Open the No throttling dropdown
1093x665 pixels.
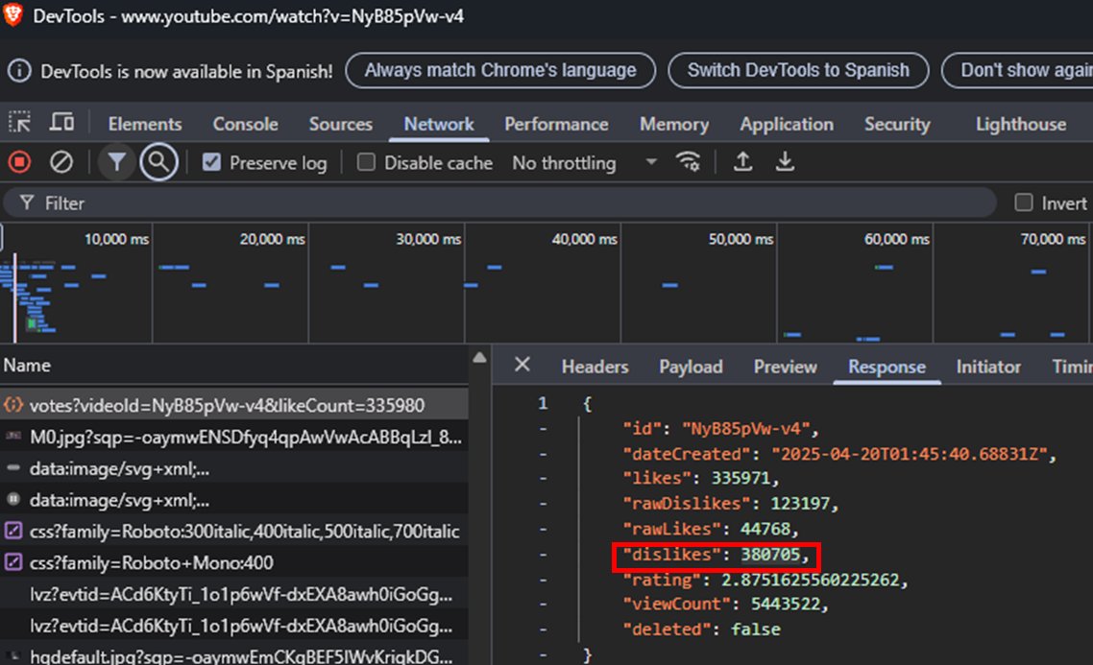584,163
